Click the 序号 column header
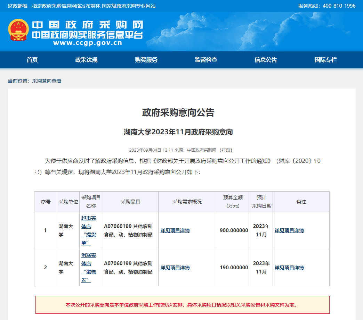 (x=46, y=202)
